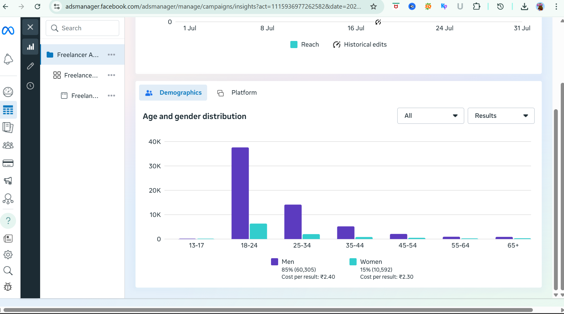Open the help question mark icon
Screen dimensions: 564x314
click(8, 221)
